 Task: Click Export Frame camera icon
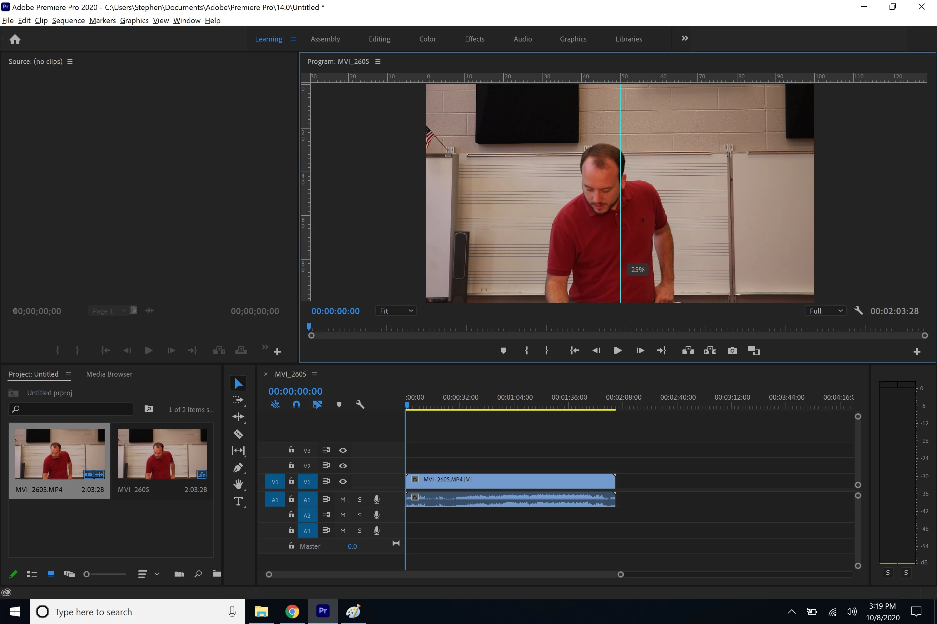(732, 351)
